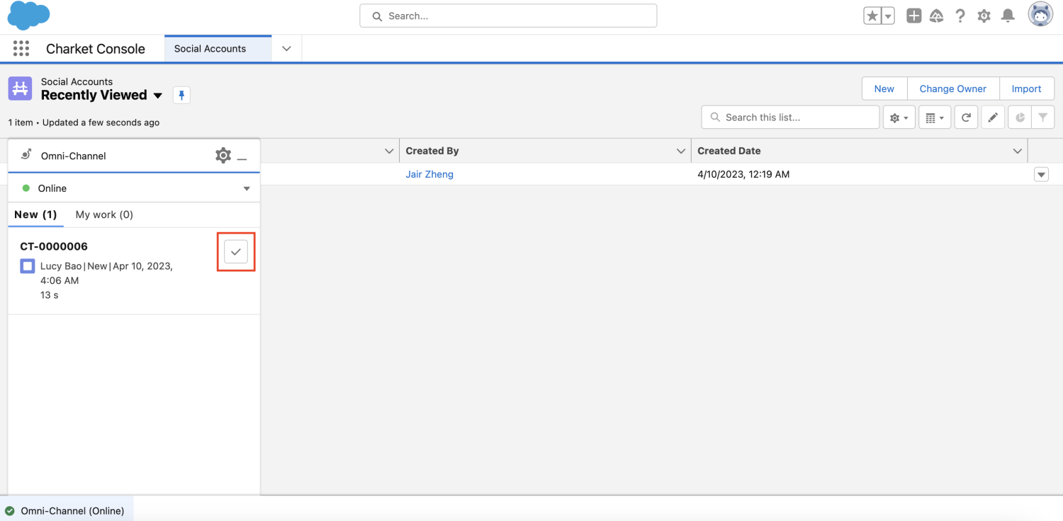Image resolution: width=1063 pixels, height=521 pixels.
Task: Open the navigation tab dropdown chevron
Action: [x=286, y=49]
